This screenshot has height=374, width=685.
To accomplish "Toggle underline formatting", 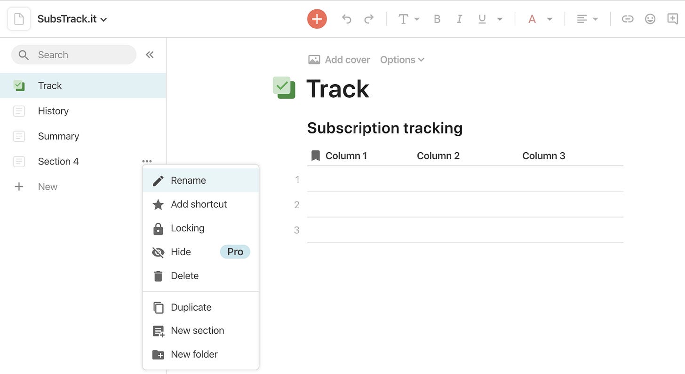I will click(x=482, y=19).
